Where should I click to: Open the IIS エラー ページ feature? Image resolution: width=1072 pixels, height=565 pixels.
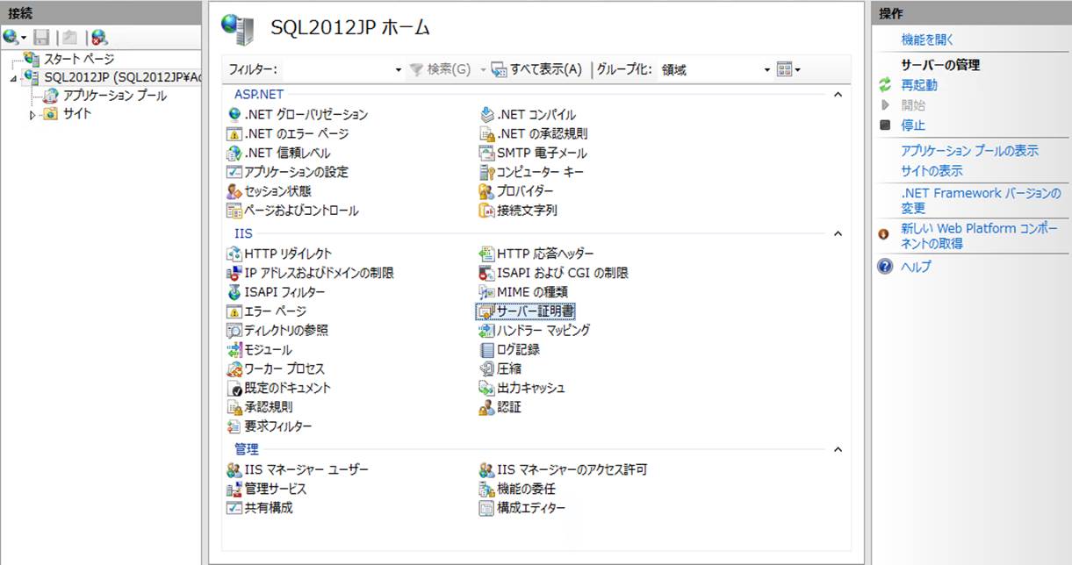pos(267,311)
